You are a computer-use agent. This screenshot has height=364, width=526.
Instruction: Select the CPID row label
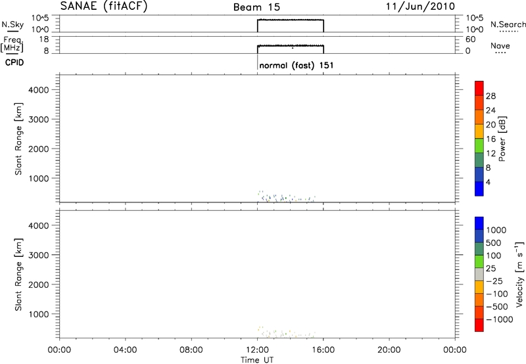[x=14, y=62]
